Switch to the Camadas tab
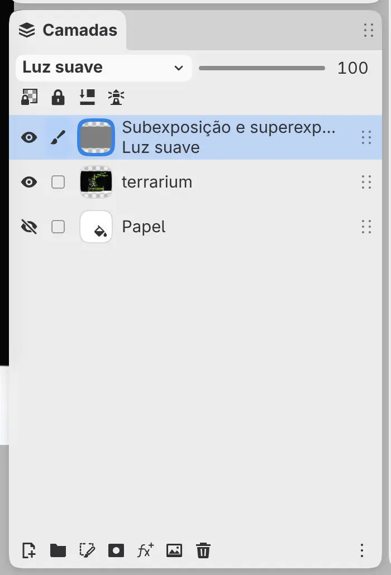This screenshot has width=391, height=575. coord(68,30)
